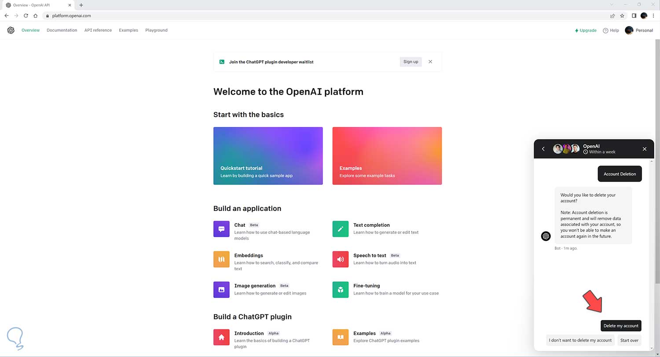Open the Quickstart tutorial card

pyautogui.click(x=268, y=156)
